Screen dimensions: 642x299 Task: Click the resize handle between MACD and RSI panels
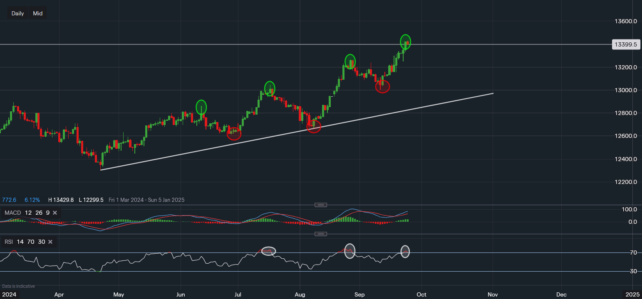[320, 234]
